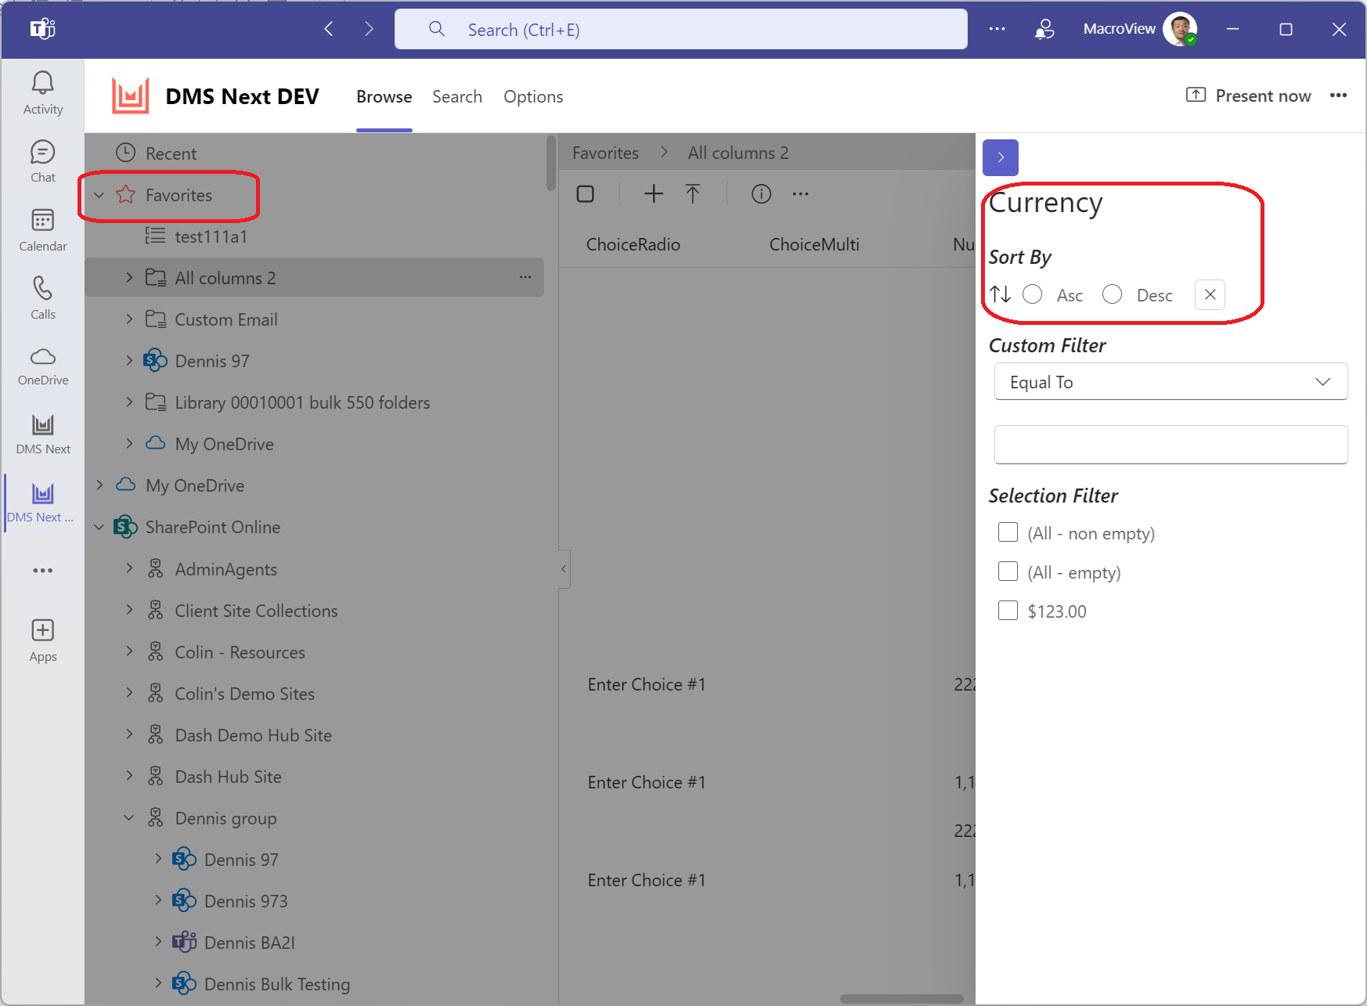Screen dimensions: 1367x1006
Task: Click the custom filter value text box
Action: [x=1170, y=445]
